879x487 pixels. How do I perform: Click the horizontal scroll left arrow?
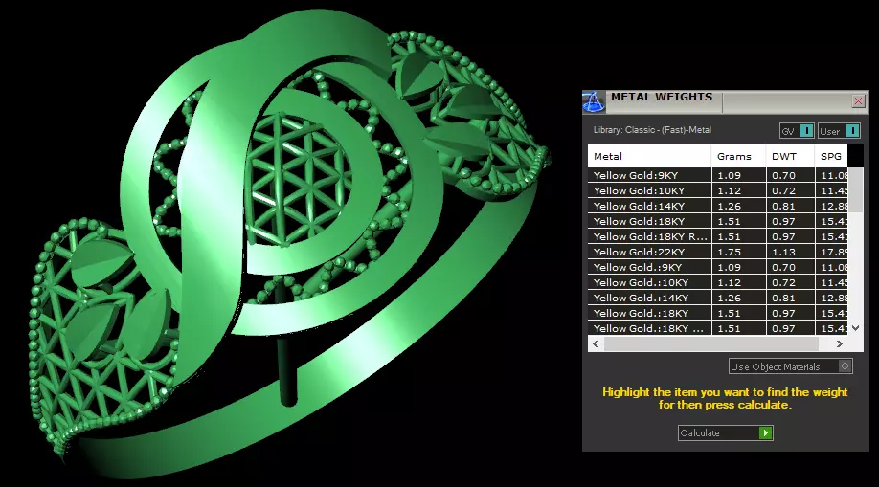tap(596, 344)
